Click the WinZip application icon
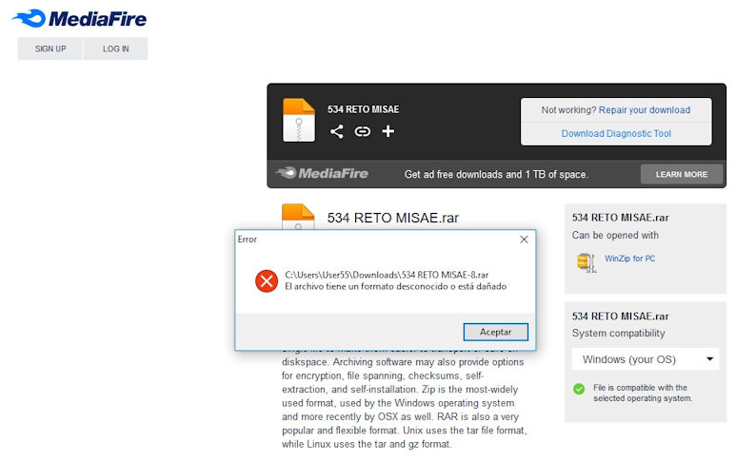Screen dimensions: 736x462 tap(586, 261)
